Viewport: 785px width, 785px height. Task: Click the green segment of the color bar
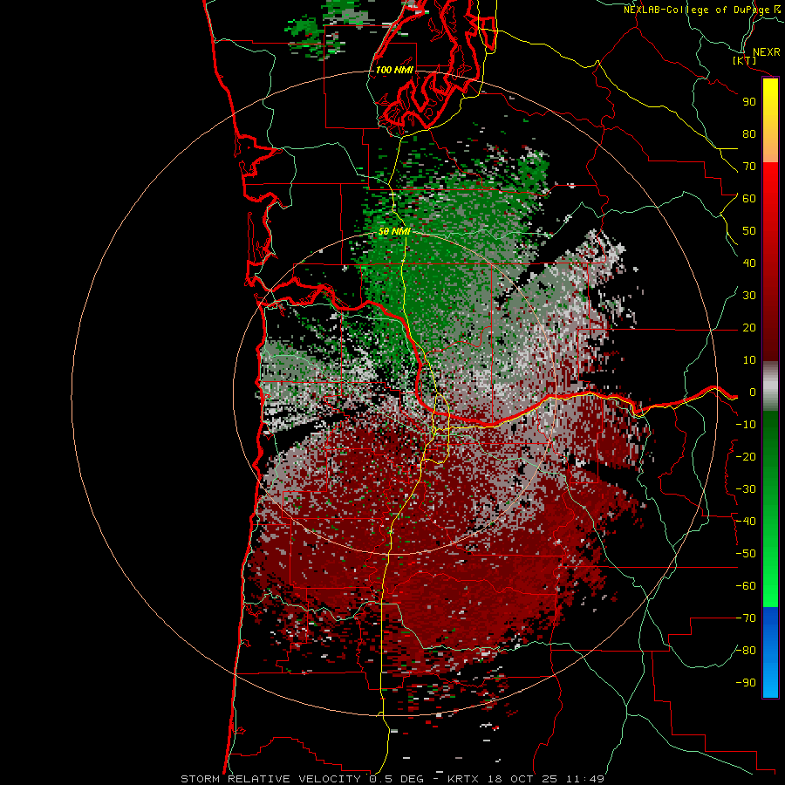[770, 509]
